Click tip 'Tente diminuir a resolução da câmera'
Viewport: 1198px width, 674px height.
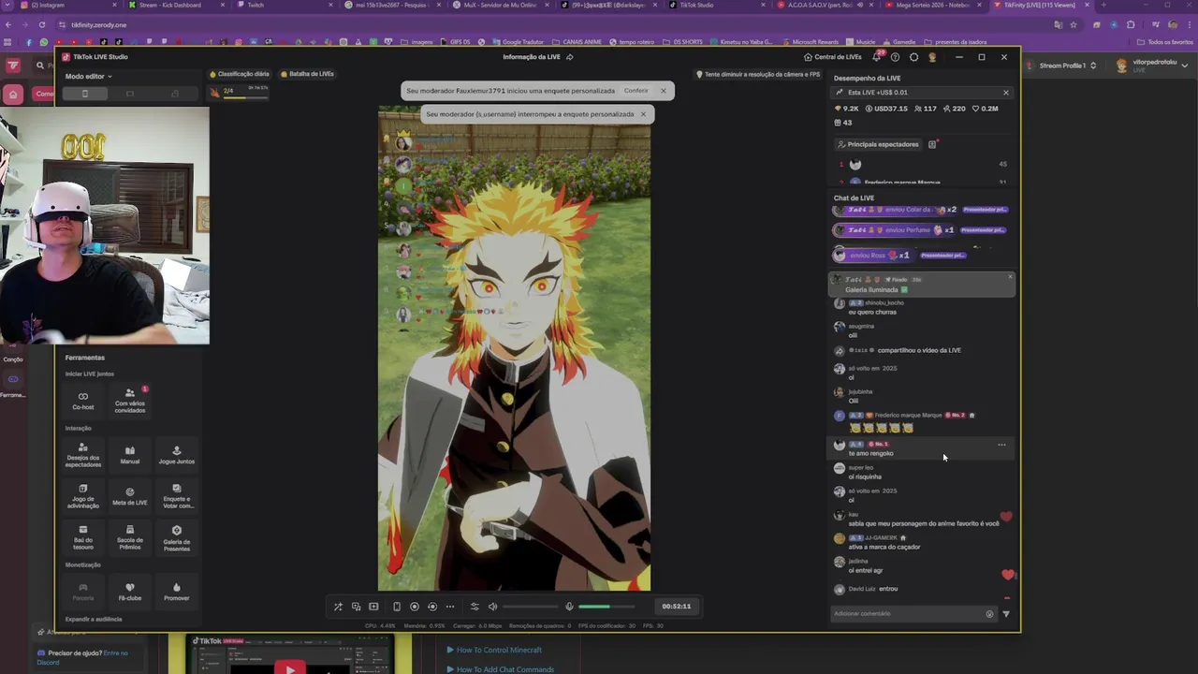758,75
